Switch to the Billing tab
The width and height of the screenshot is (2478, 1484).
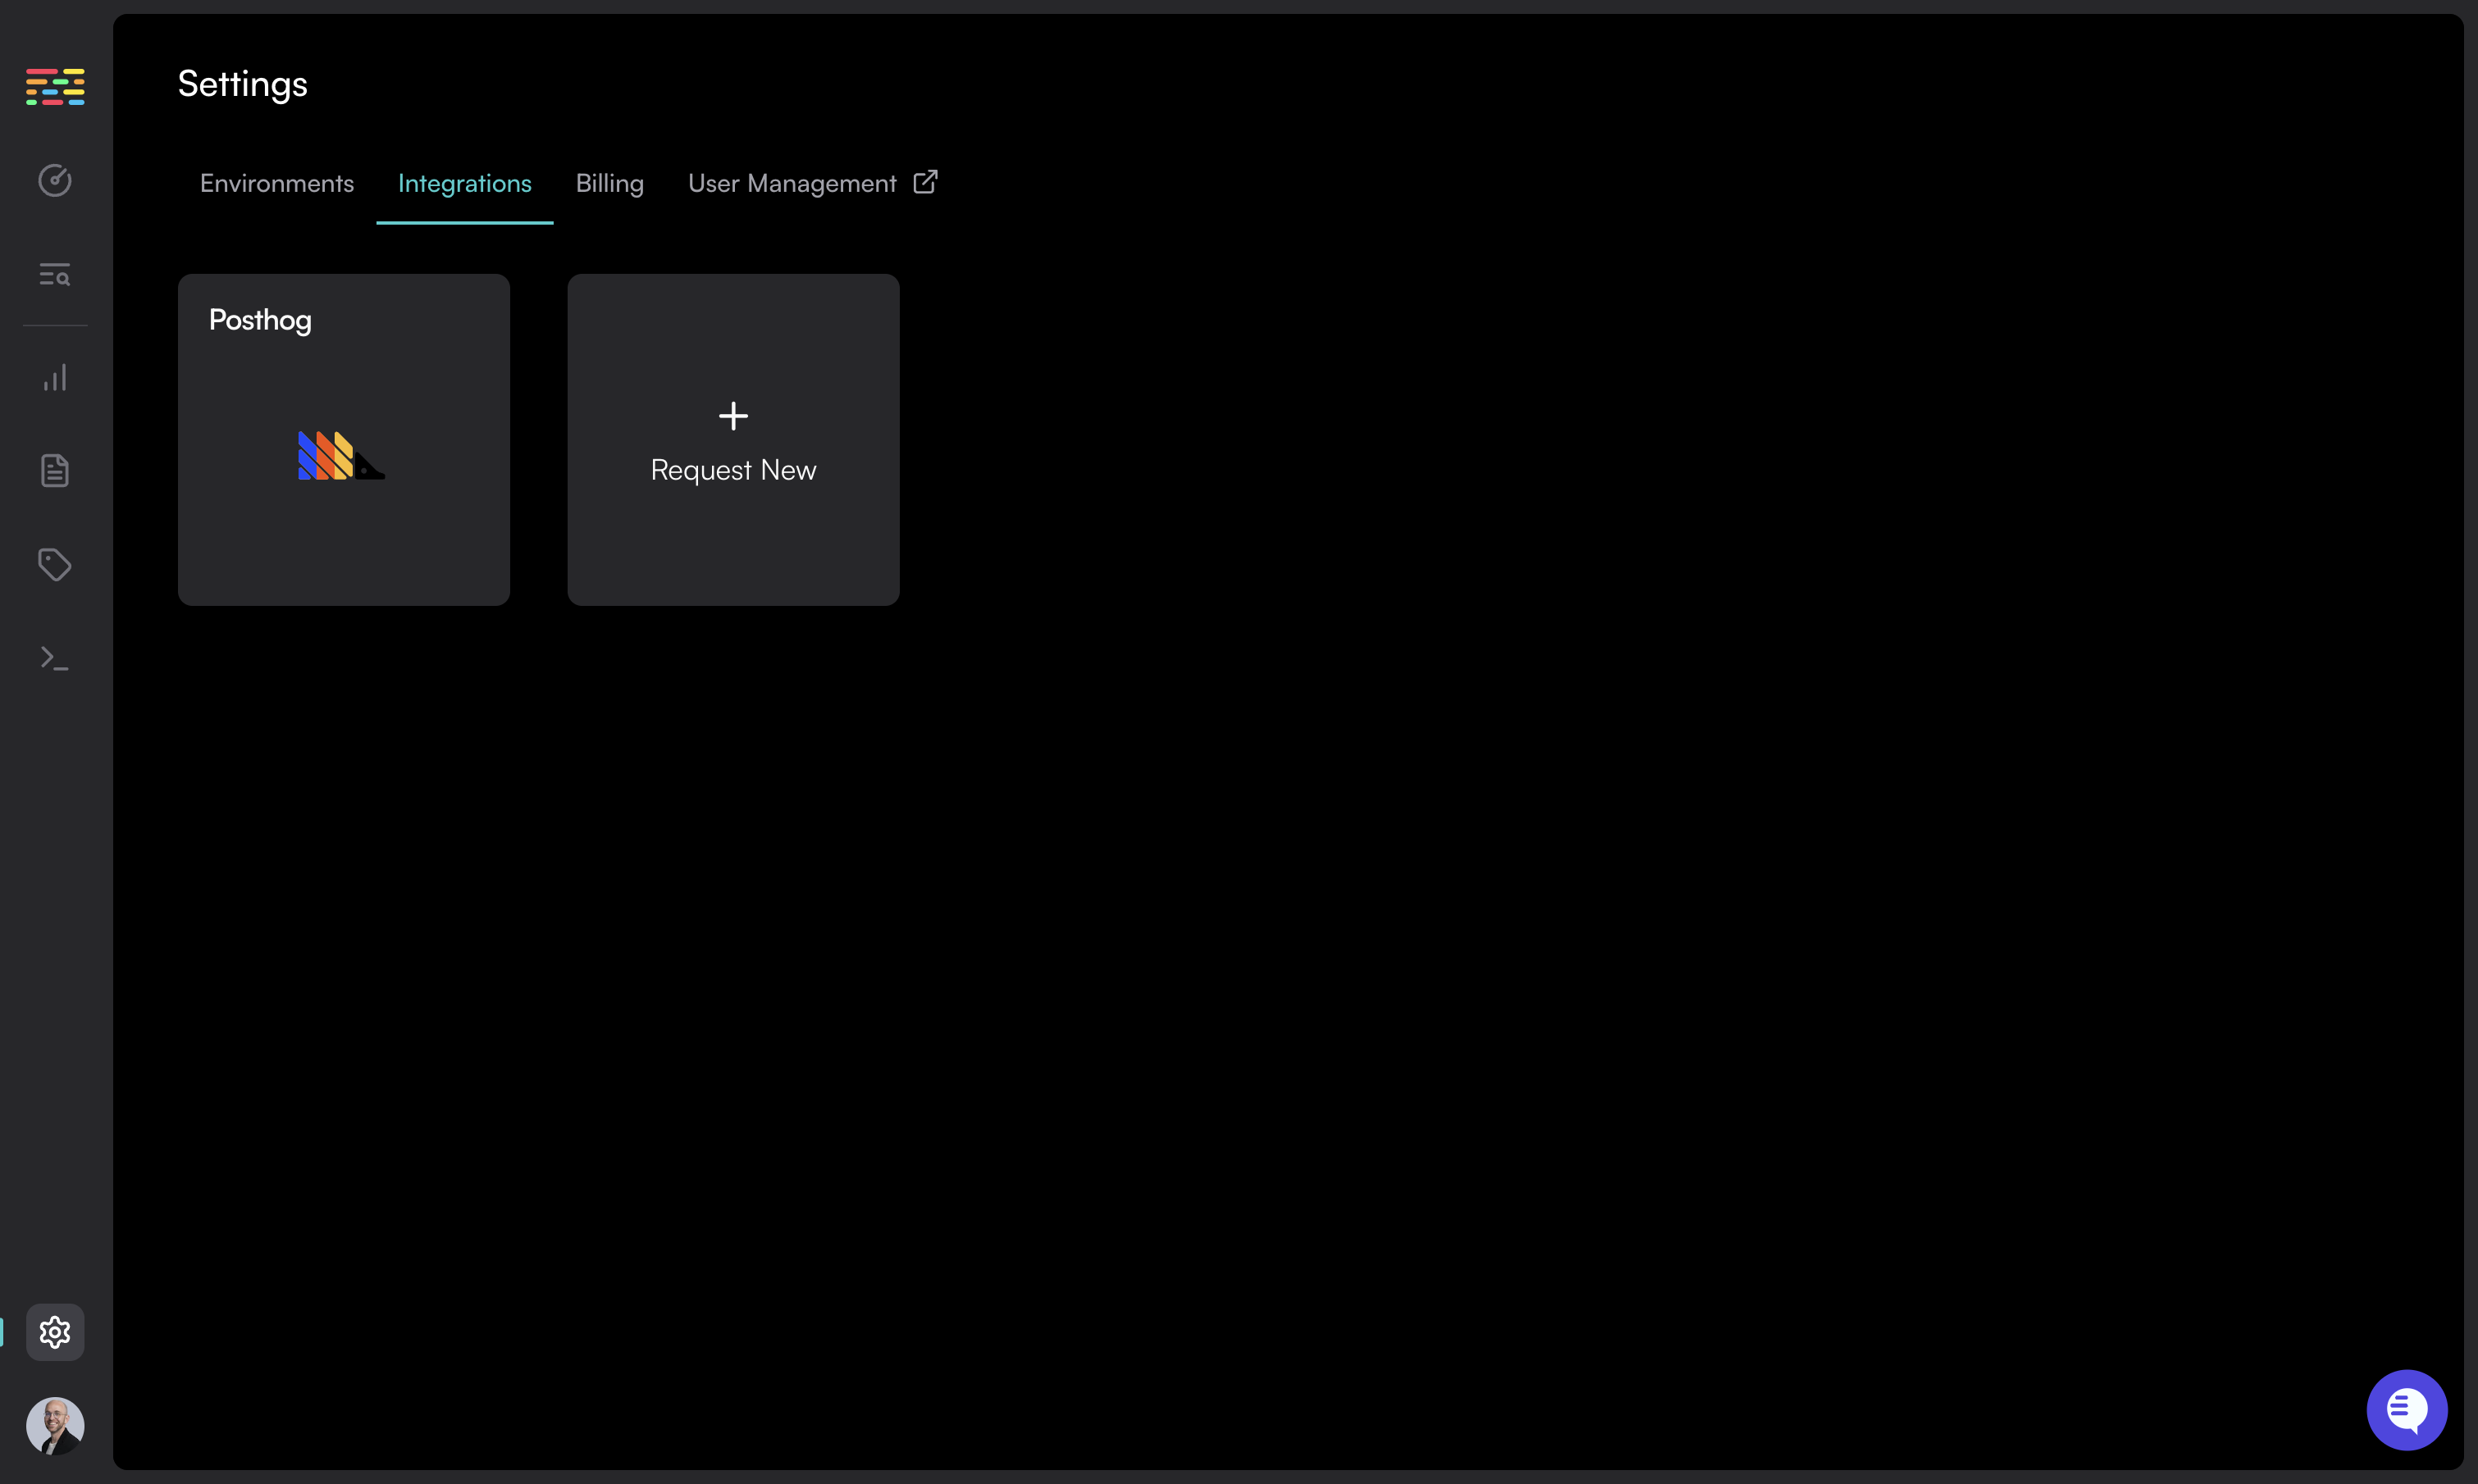(609, 184)
